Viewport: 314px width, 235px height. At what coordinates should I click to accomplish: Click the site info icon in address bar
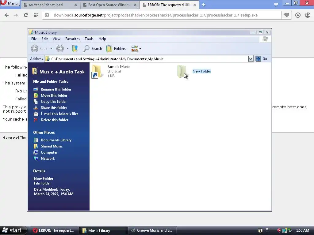[x=47, y=15]
